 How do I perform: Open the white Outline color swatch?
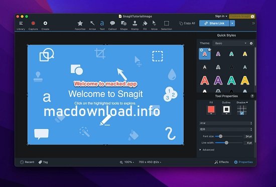(226, 109)
